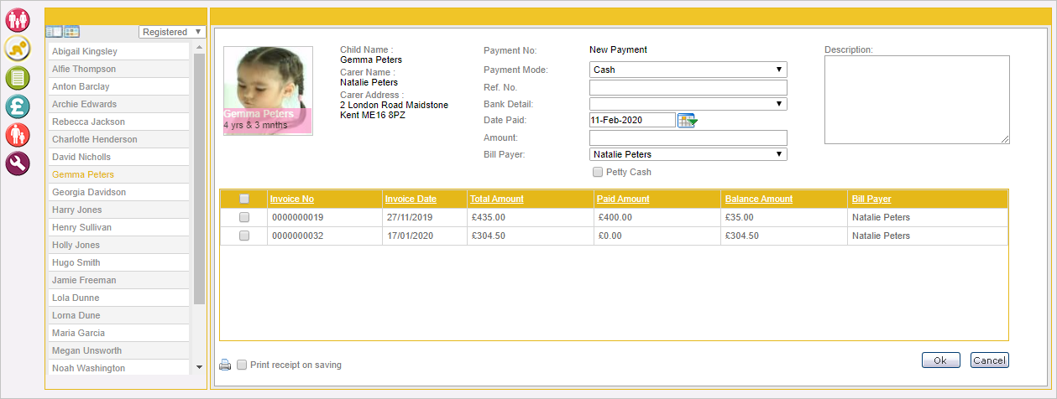Click total amount £435.00 cell

(530, 217)
